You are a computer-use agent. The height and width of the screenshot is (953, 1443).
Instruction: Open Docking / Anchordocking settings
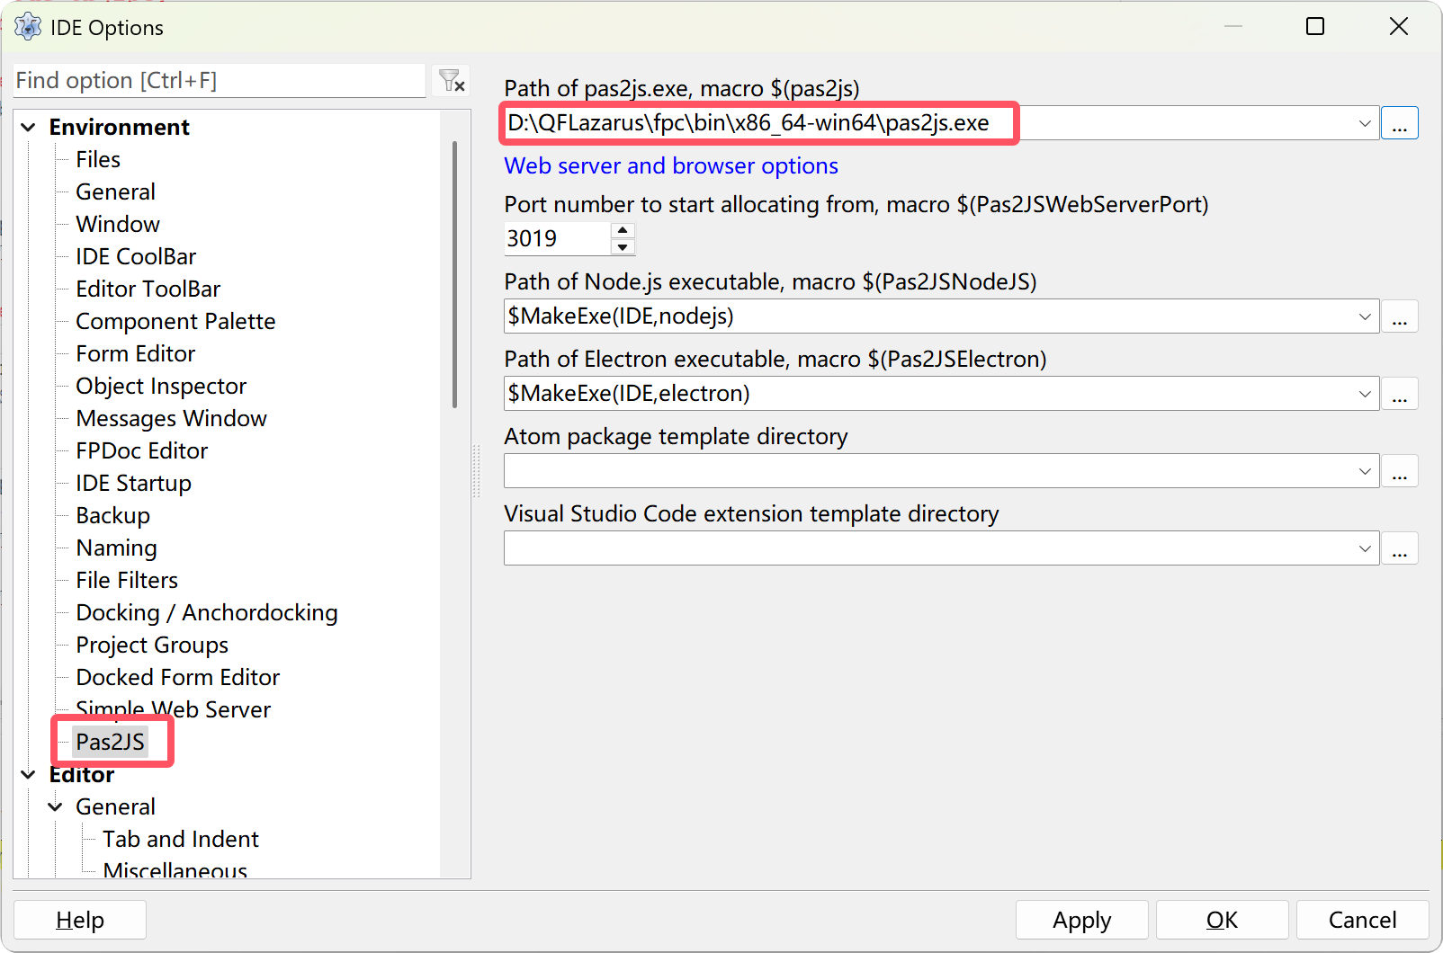click(x=207, y=613)
